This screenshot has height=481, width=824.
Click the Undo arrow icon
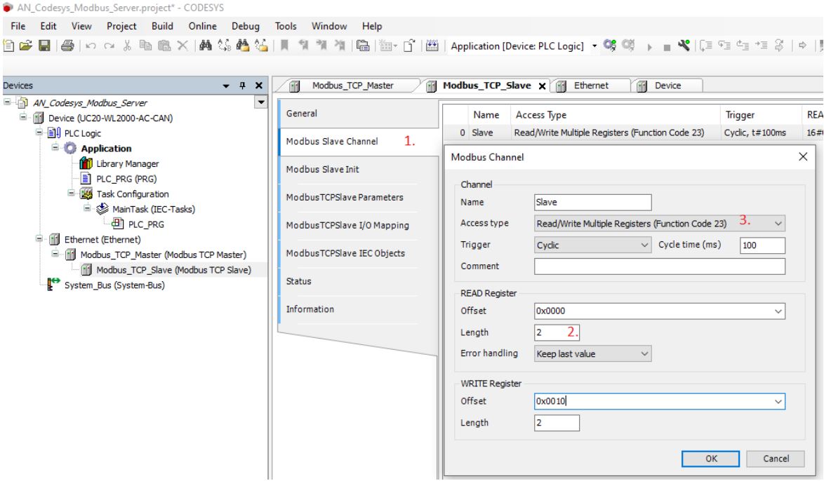pos(91,46)
